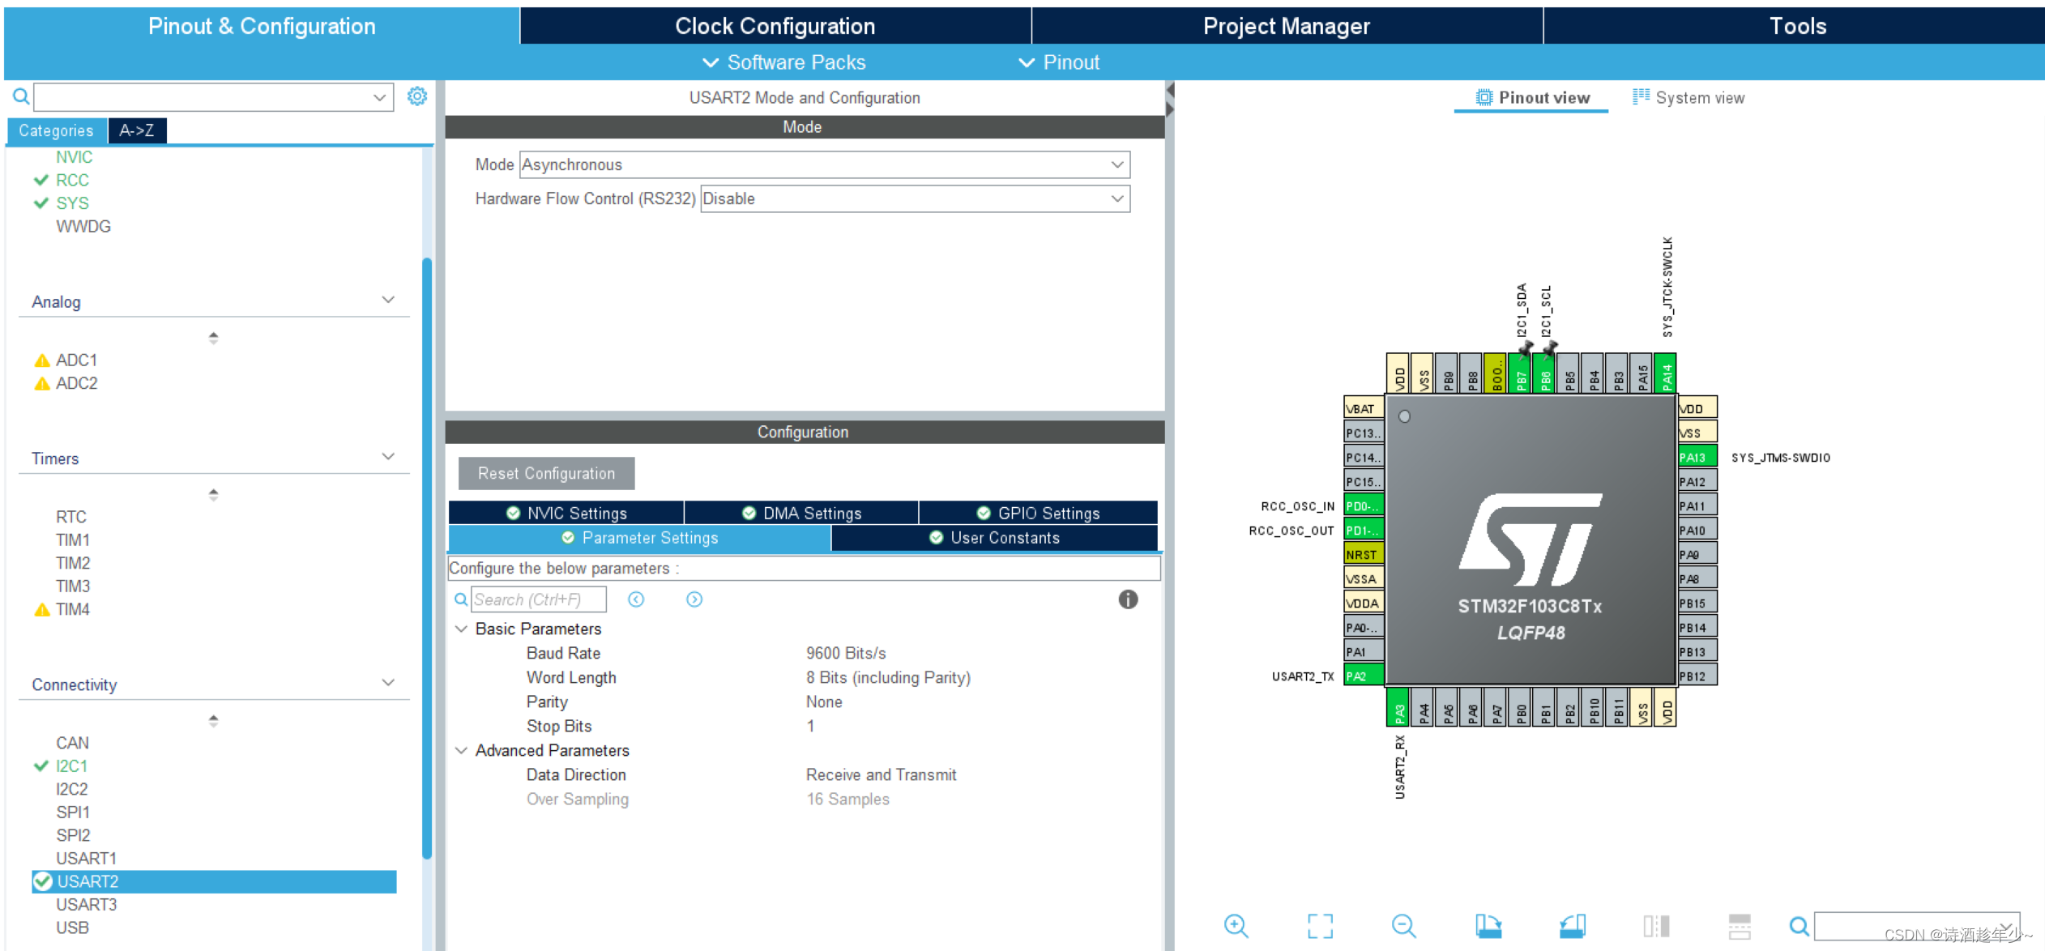Click the zoom in magnifier icon
Viewport: 2045px width, 951px height.
(1236, 925)
